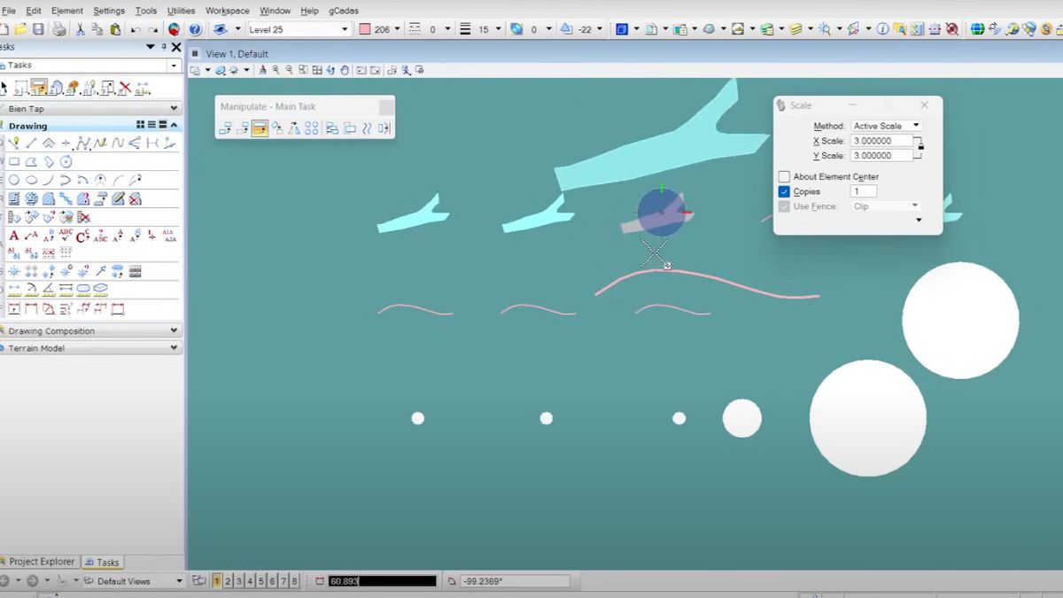Click the Place Block rectangle tool
This screenshot has height=598, width=1063.
(14, 162)
